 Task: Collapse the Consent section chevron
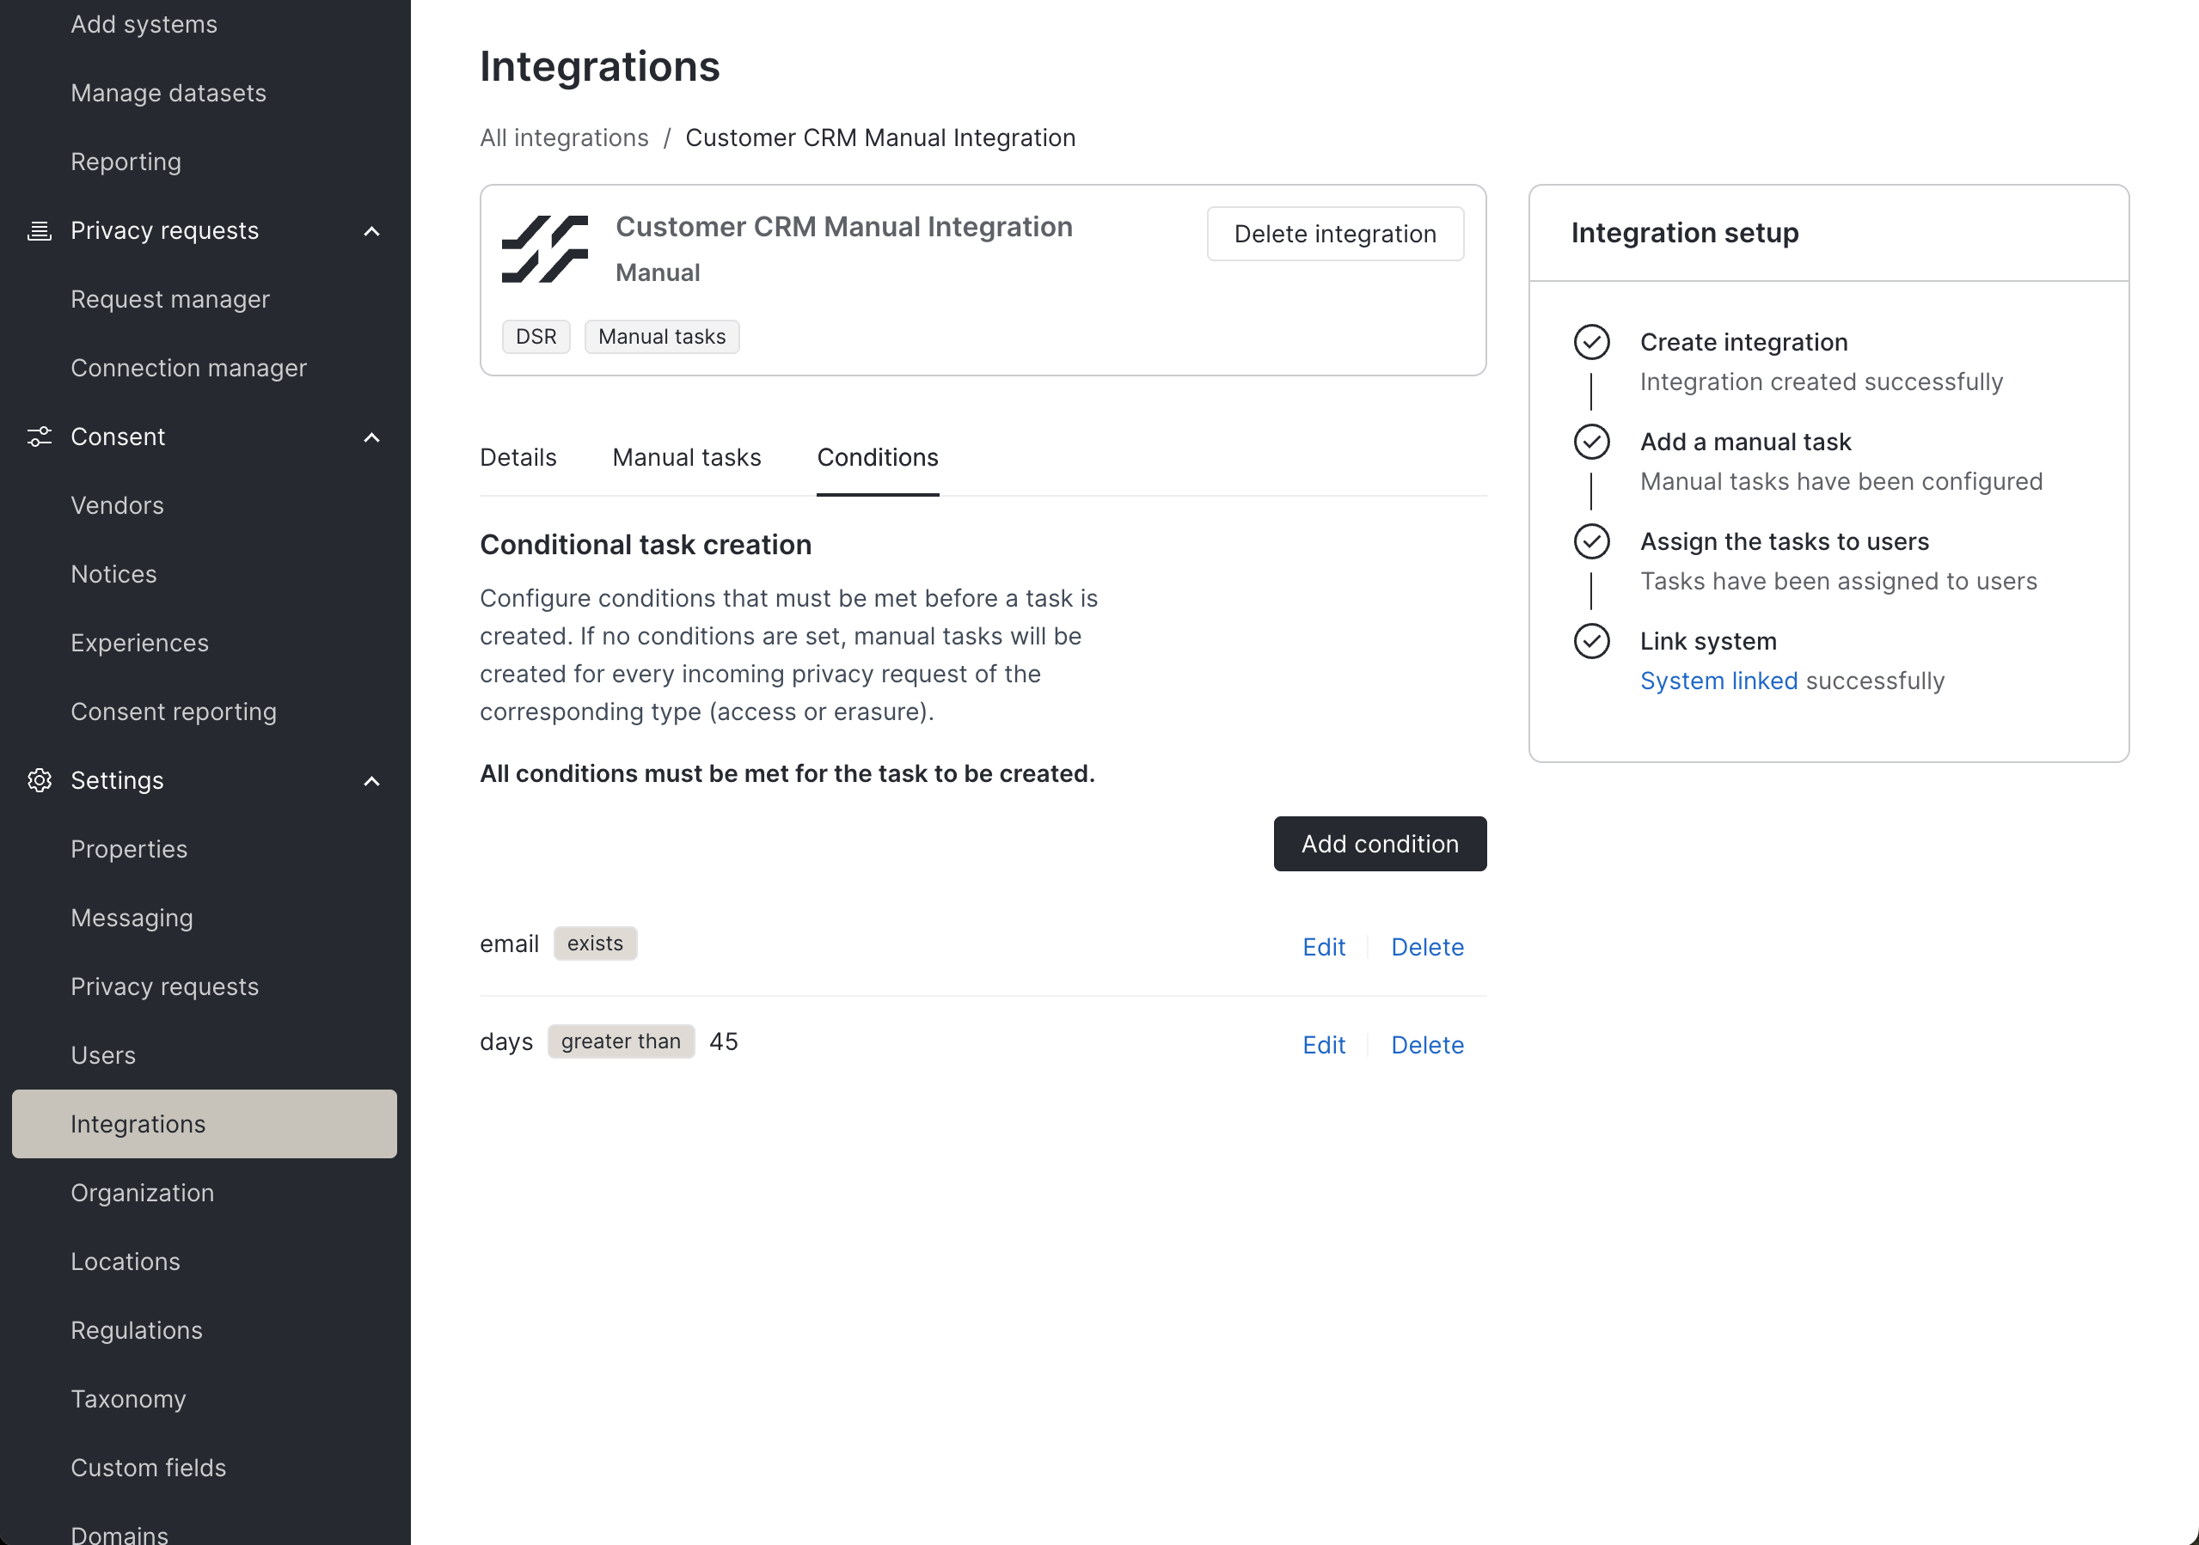click(371, 437)
